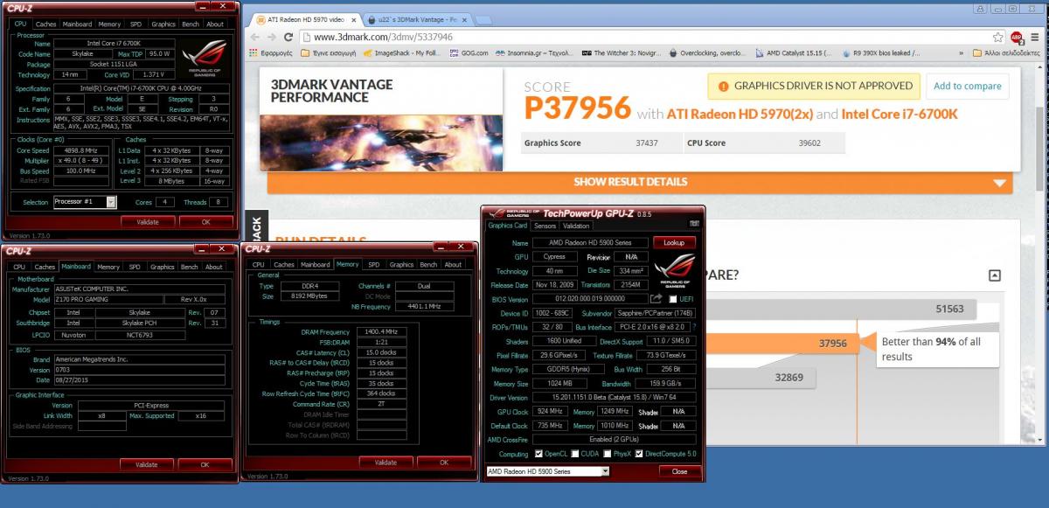1049x508 pixels.
Task: Open the Overclocking bookmark
Action: pos(707,52)
